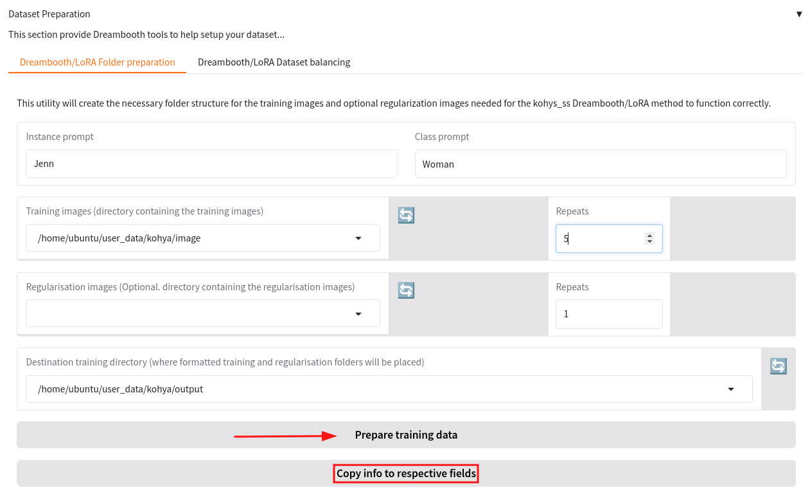Open the Training images dropdown arrow
Screen dimensions: 810x499
(x=358, y=238)
